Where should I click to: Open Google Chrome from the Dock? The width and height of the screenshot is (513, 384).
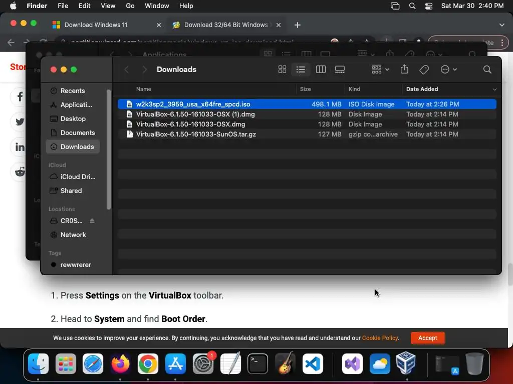148,363
